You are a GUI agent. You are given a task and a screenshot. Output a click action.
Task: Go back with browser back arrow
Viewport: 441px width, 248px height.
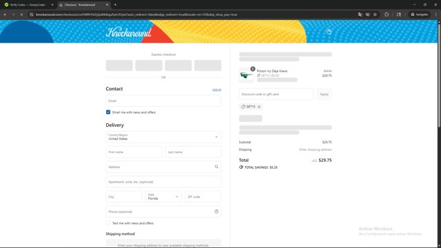pyautogui.click(x=5, y=14)
